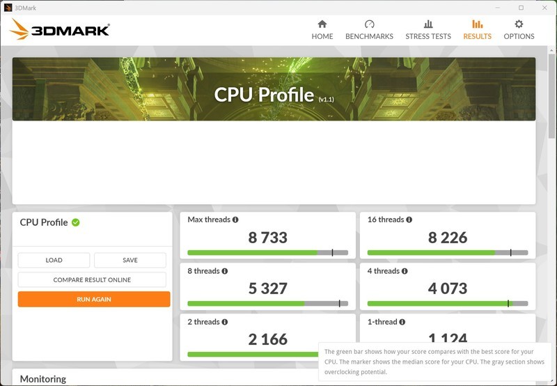Click the vertical scrollbar thumb

pos(551,96)
